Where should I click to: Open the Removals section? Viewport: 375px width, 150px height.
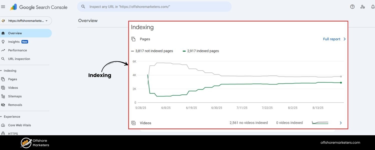(15, 105)
